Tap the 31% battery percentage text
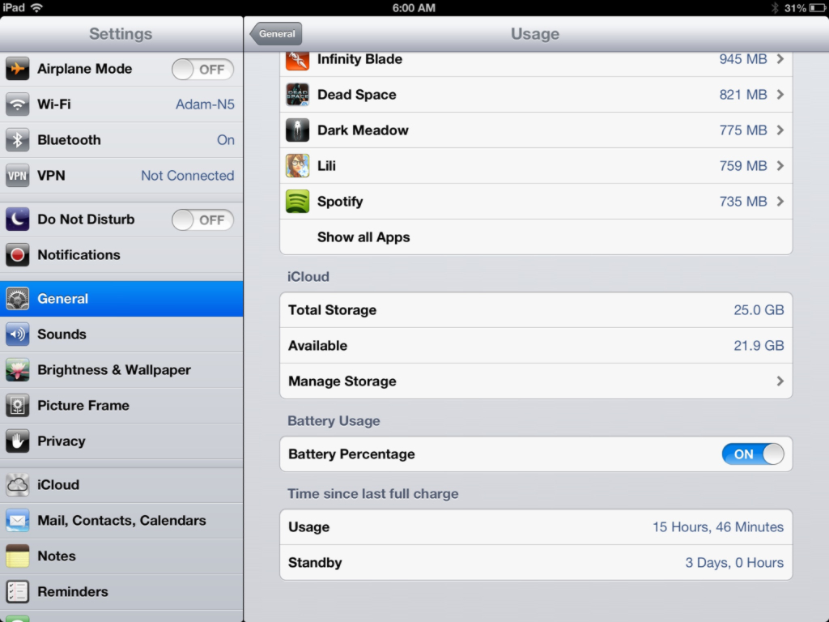This screenshot has height=622, width=829. point(795,8)
